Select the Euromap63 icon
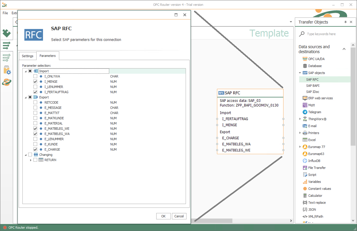The height and width of the screenshot is (231, 357). [x=305, y=154]
